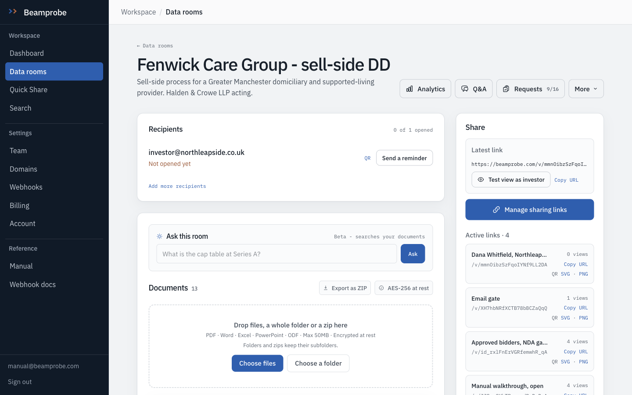Screen dimensions: 632x395
Task: Download PNG QR for Dana Whitfield link
Action: (x=583, y=274)
